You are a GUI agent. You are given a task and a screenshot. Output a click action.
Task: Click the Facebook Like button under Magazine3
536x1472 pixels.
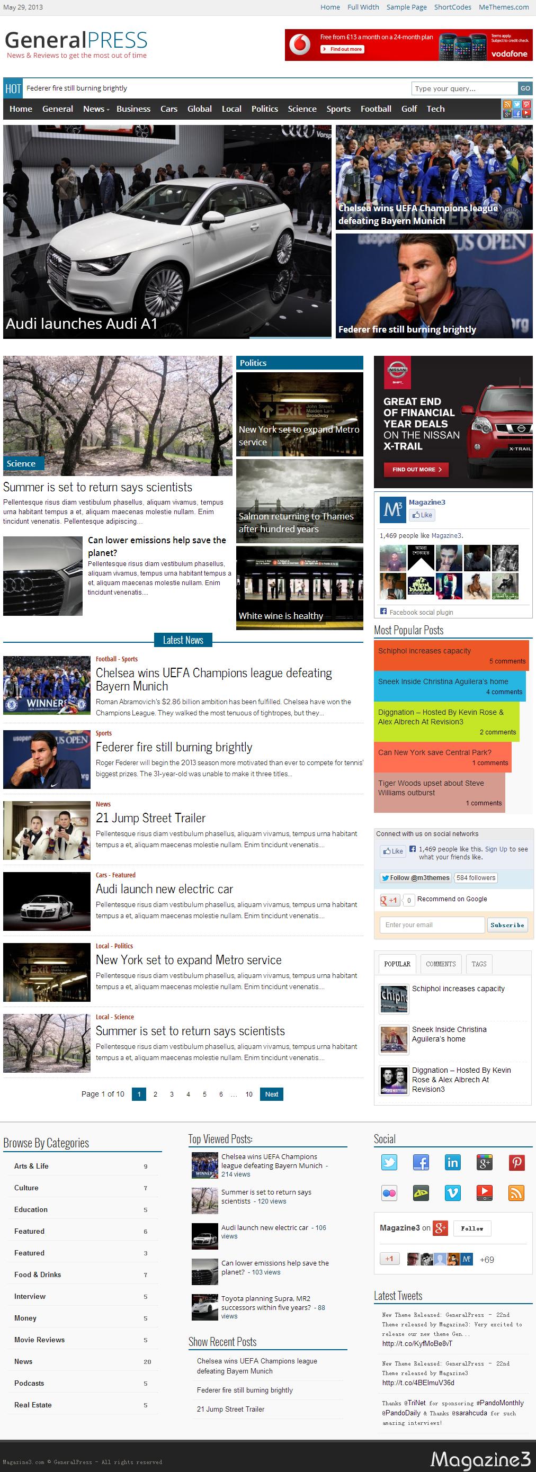pyautogui.click(x=422, y=515)
